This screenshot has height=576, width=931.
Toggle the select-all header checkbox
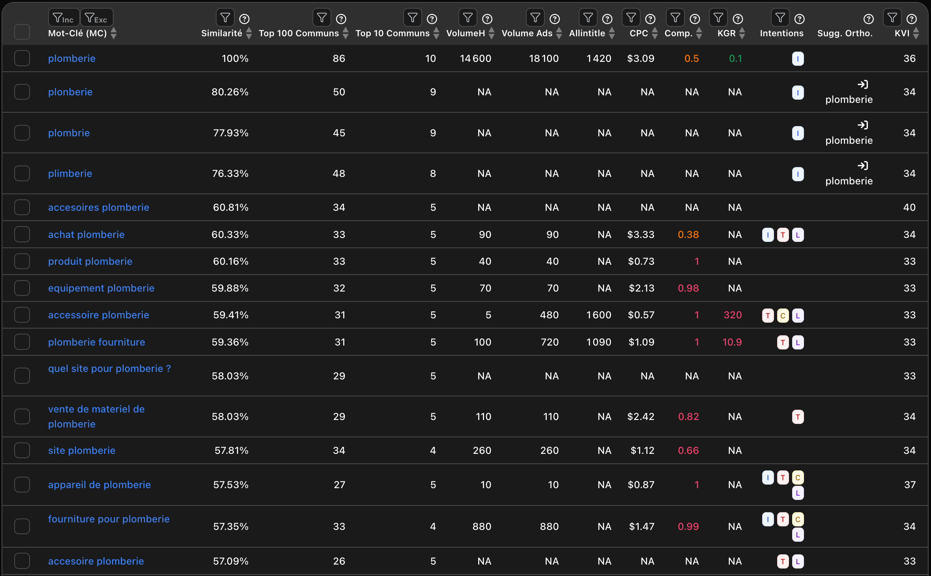tap(22, 32)
